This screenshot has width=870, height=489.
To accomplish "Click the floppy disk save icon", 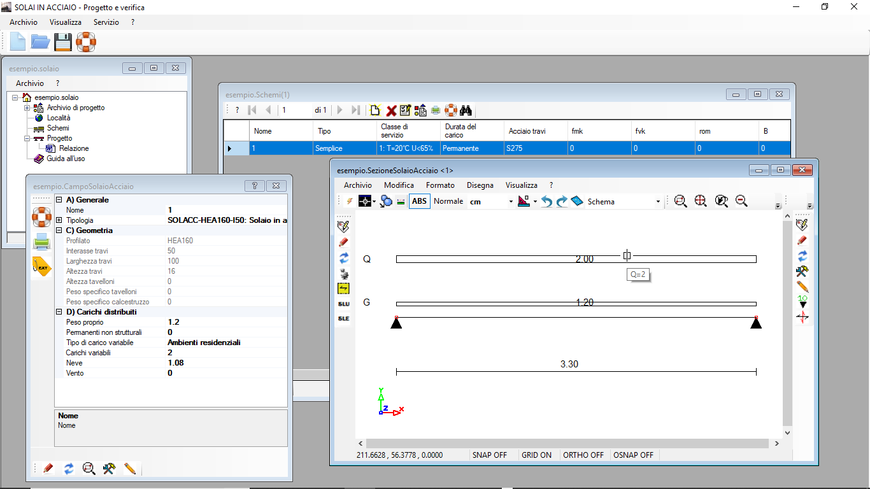I will click(x=62, y=42).
